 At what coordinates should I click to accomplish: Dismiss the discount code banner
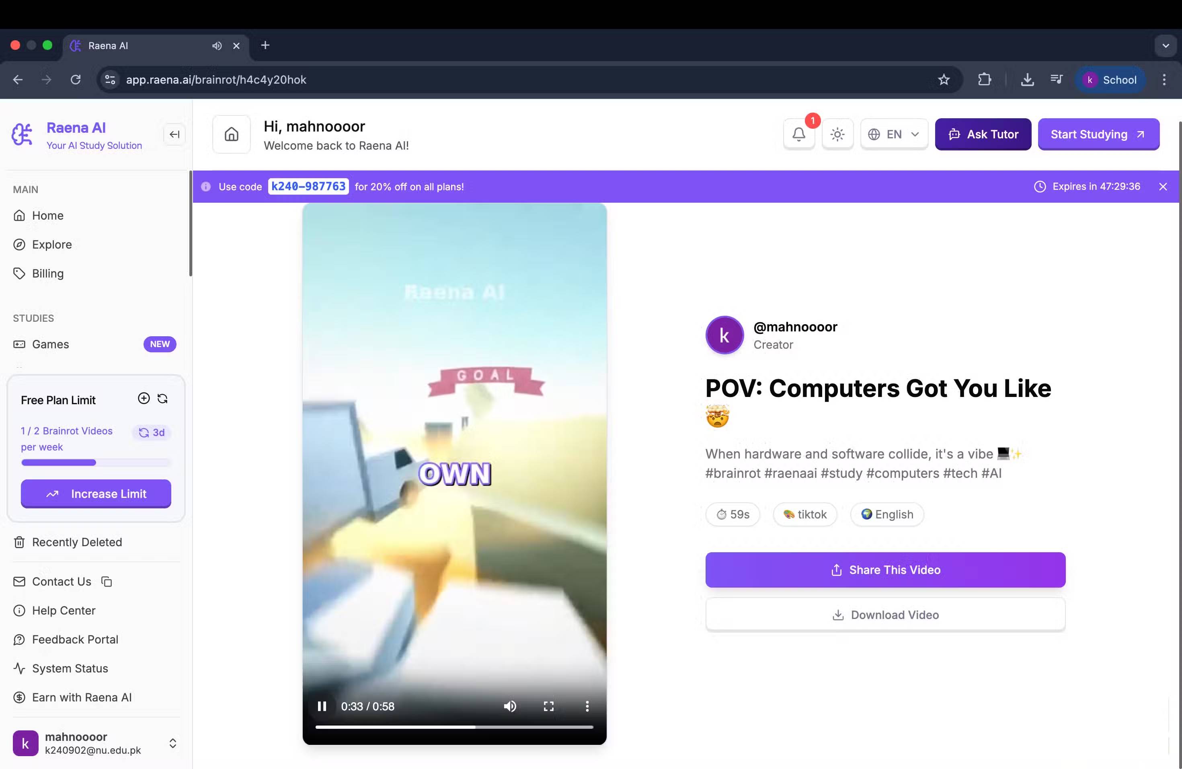tap(1163, 186)
